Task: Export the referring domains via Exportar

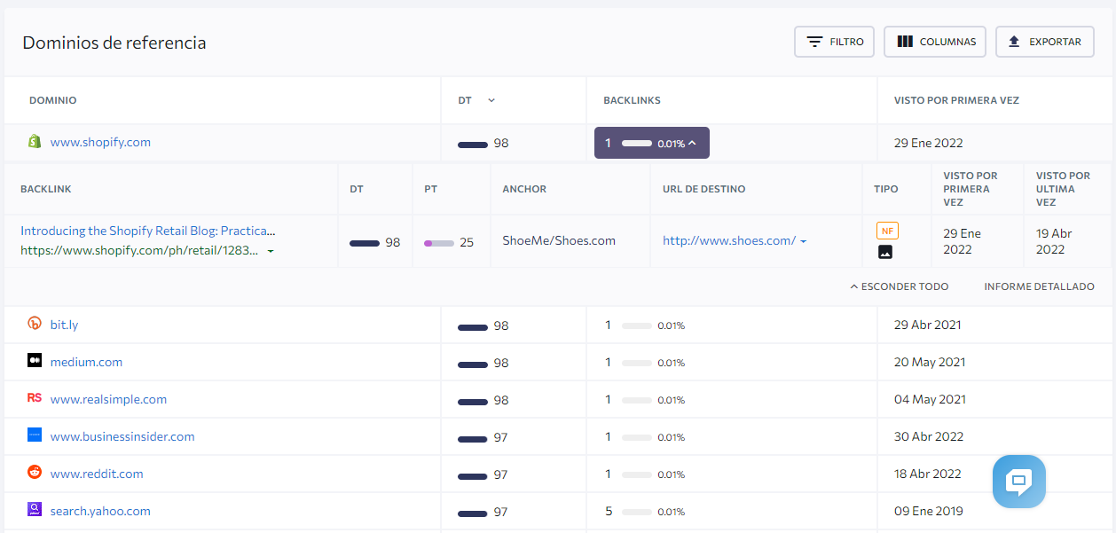Action: coord(1045,42)
